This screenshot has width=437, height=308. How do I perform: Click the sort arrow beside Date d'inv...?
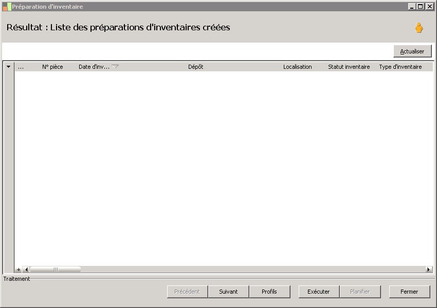[115, 67]
